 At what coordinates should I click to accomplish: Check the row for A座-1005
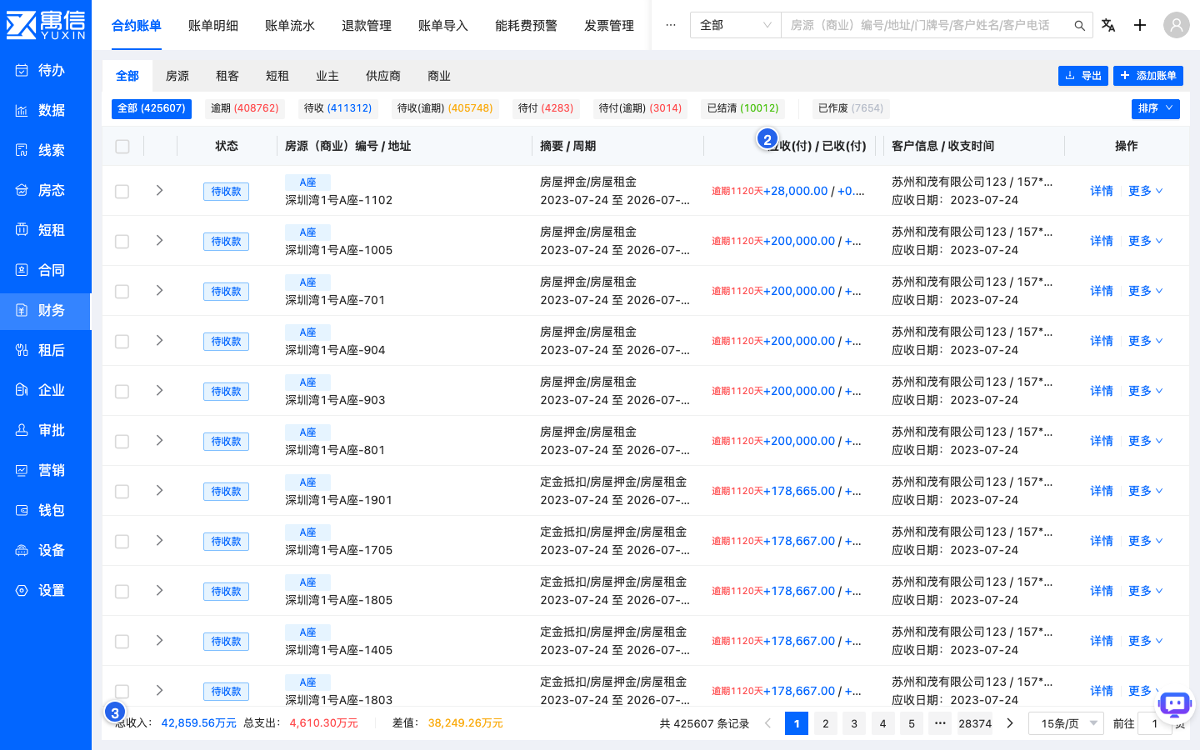[x=122, y=242]
